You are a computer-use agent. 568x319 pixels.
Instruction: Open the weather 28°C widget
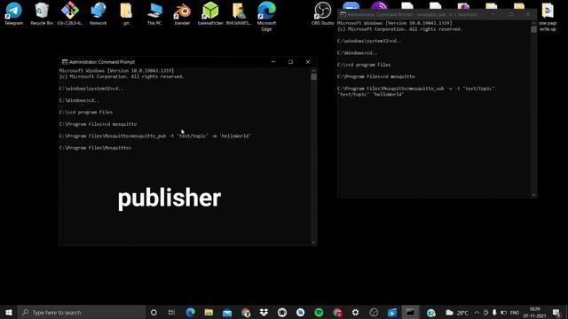(x=457, y=313)
